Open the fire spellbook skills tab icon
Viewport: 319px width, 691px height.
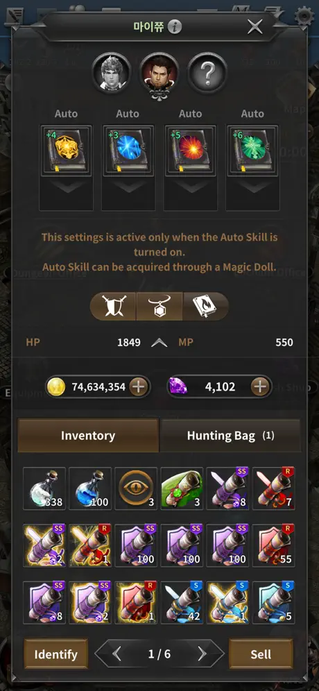[205, 306]
